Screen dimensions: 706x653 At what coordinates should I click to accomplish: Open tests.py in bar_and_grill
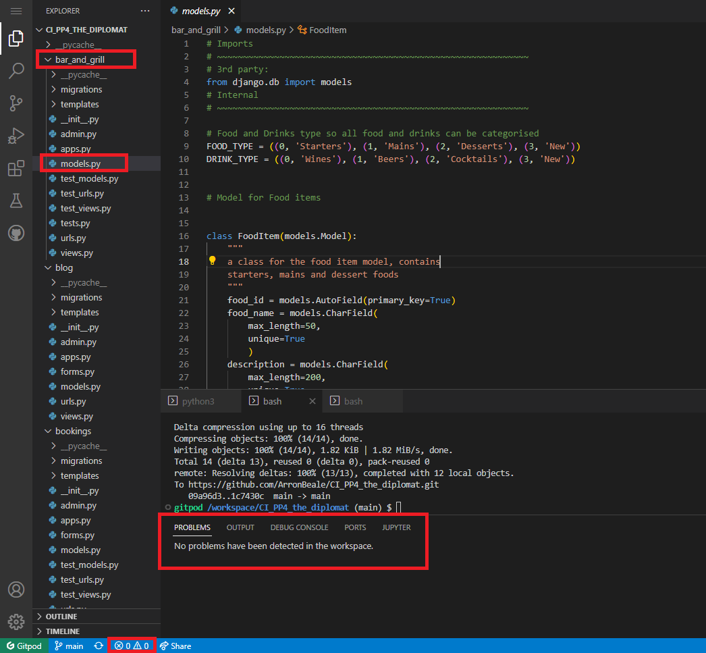point(75,223)
